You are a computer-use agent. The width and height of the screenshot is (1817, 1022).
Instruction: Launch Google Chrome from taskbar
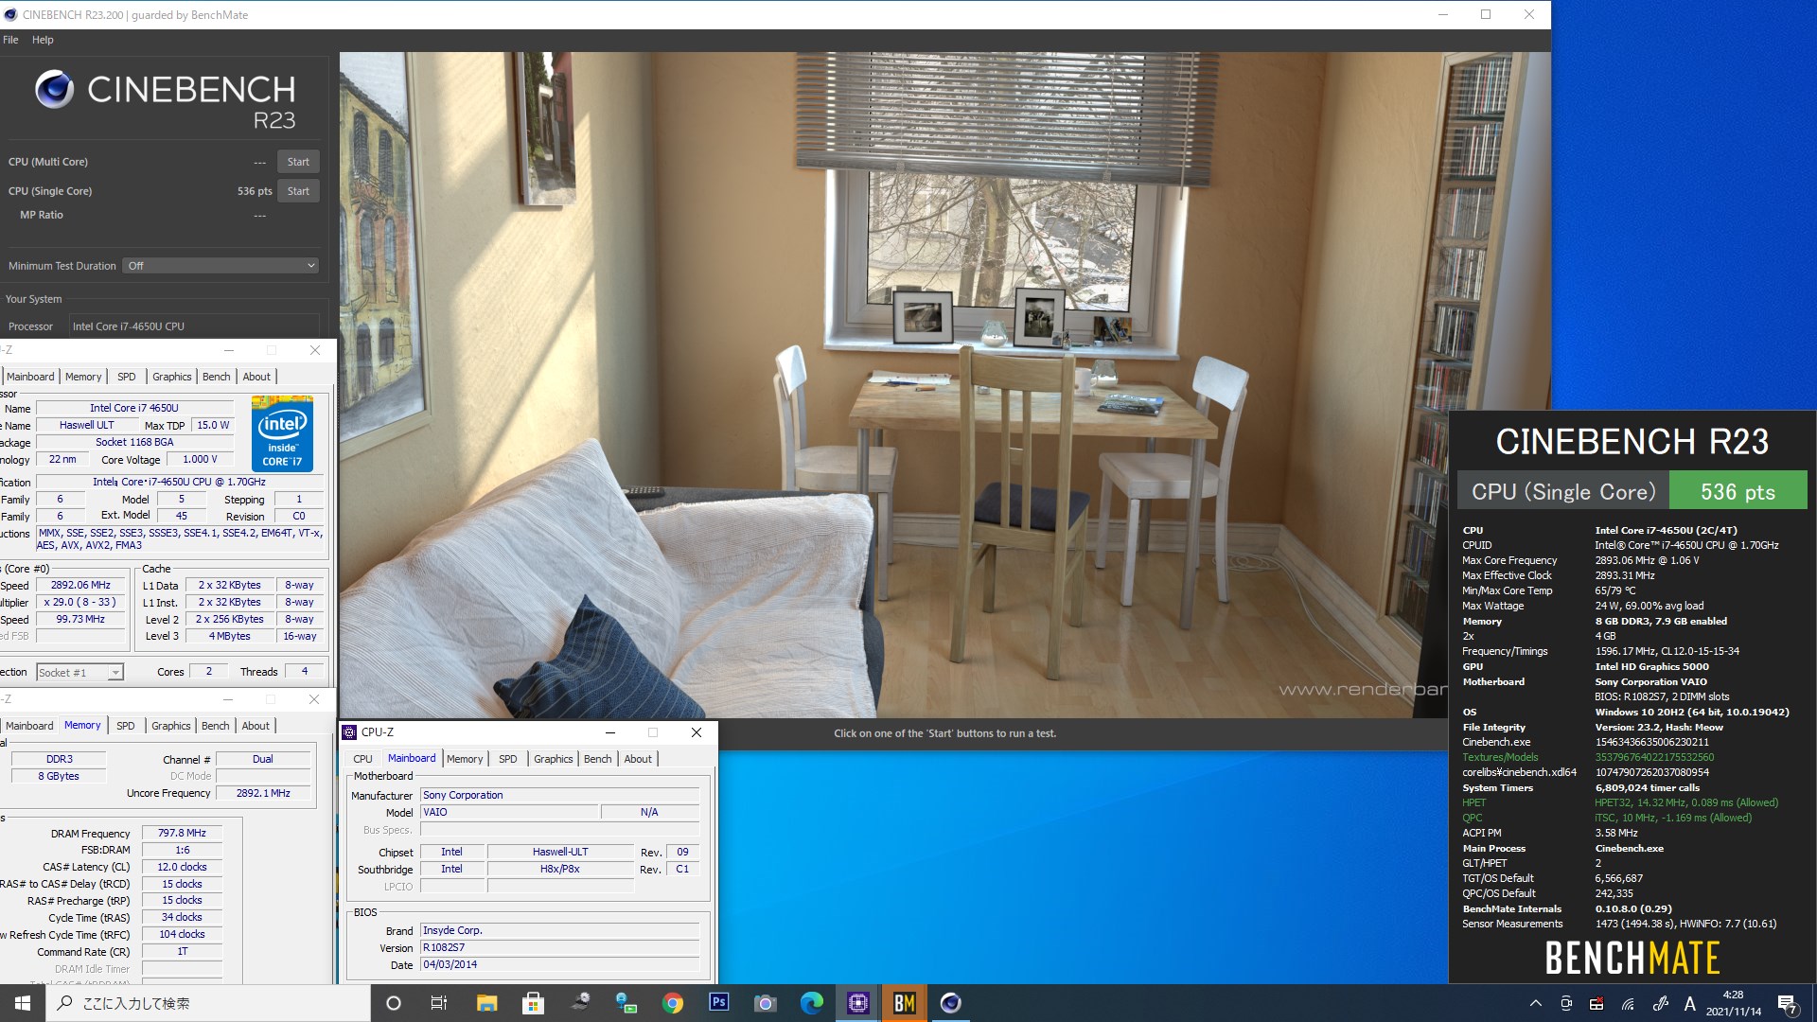(x=673, y=1003)
